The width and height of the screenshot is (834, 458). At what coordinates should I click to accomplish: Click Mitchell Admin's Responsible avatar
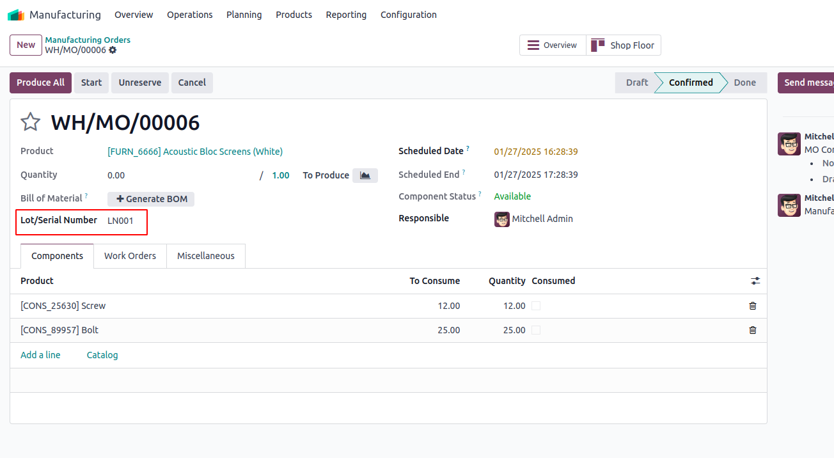[502, 219]
